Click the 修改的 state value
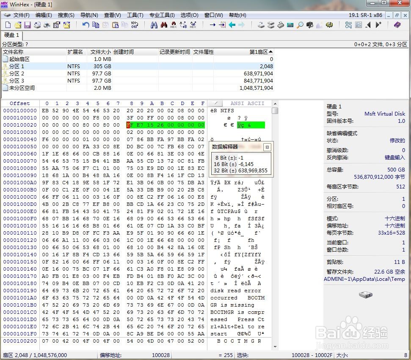The image size is (411, 360). tap(397, 141)
